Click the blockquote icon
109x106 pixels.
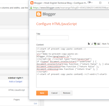point(98,44)
